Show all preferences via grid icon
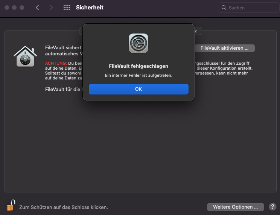The image size is (280, 215). pyautogui.click(x=67, y=8)
